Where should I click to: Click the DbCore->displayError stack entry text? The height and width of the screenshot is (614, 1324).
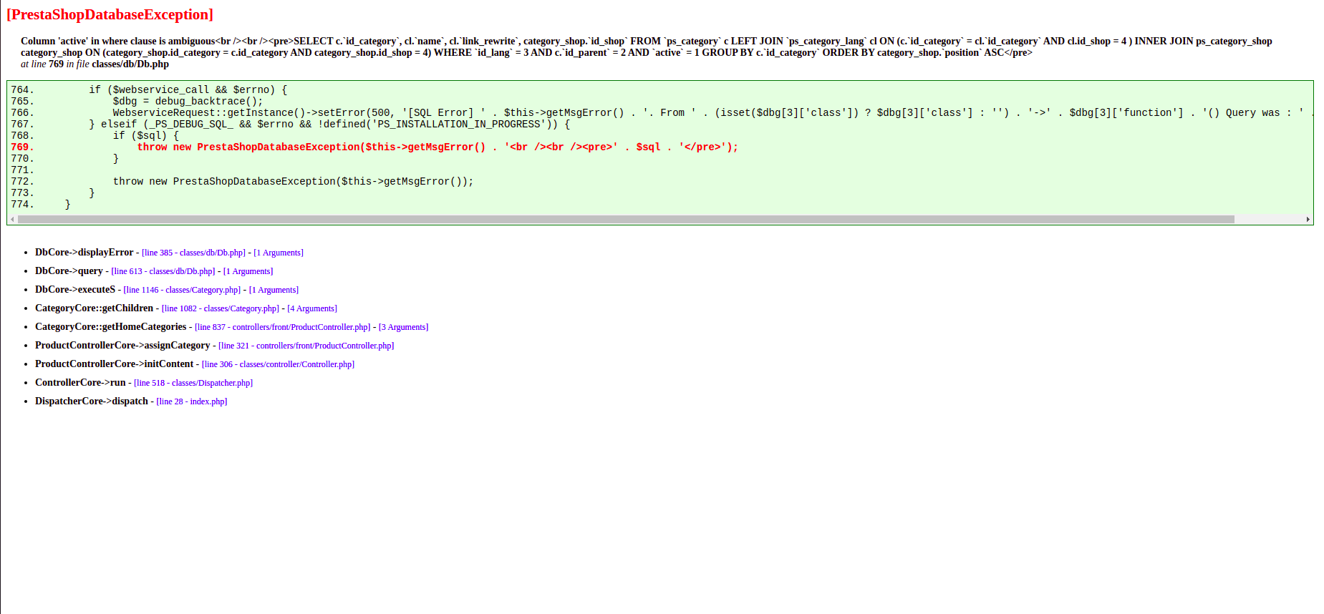[84, 252]
